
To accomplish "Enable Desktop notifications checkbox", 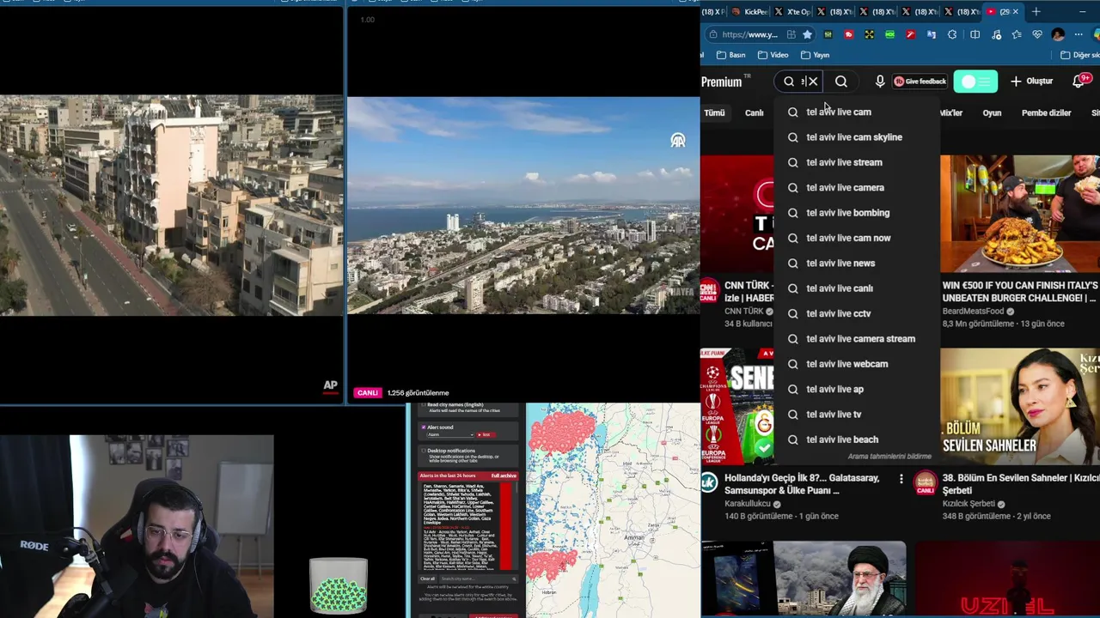I will click(x=424, y=451).
